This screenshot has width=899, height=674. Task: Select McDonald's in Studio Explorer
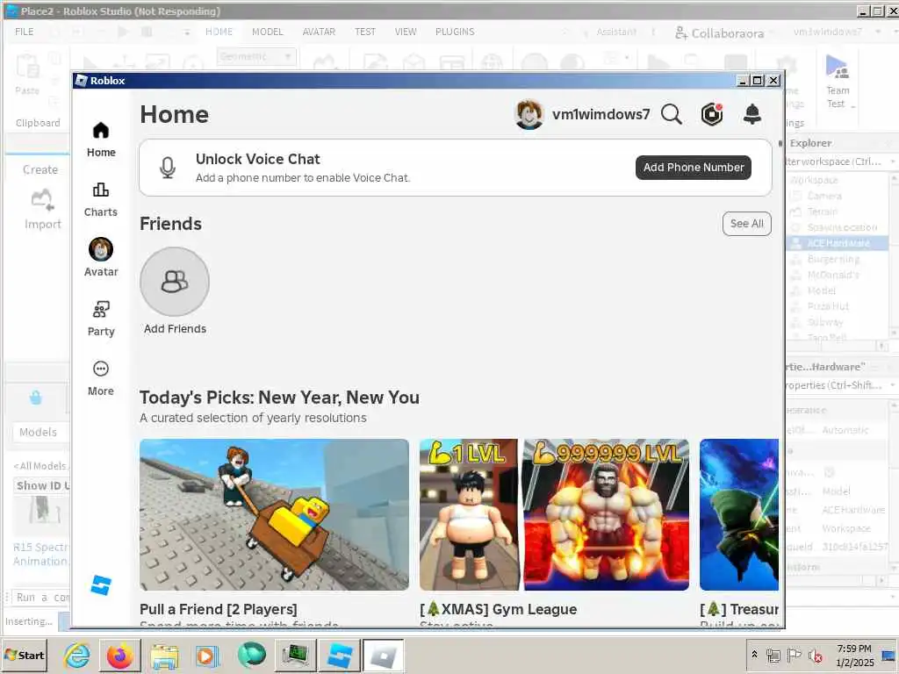(x=833, y=275)
